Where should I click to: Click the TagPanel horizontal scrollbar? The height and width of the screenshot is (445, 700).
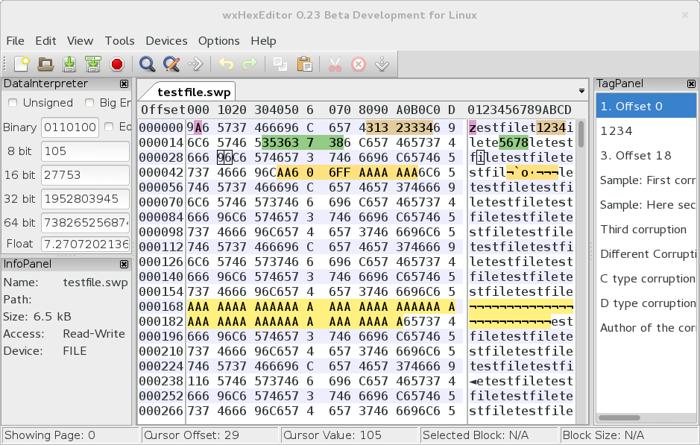619,417
